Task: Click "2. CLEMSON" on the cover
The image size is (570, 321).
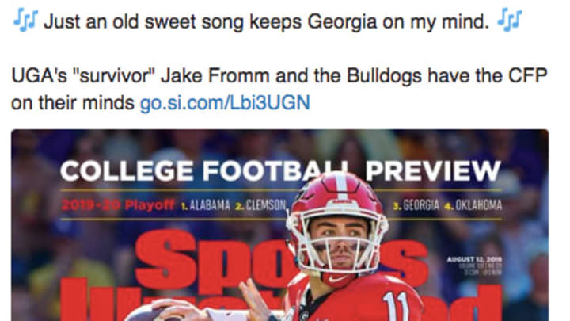Action: [260, 205]
